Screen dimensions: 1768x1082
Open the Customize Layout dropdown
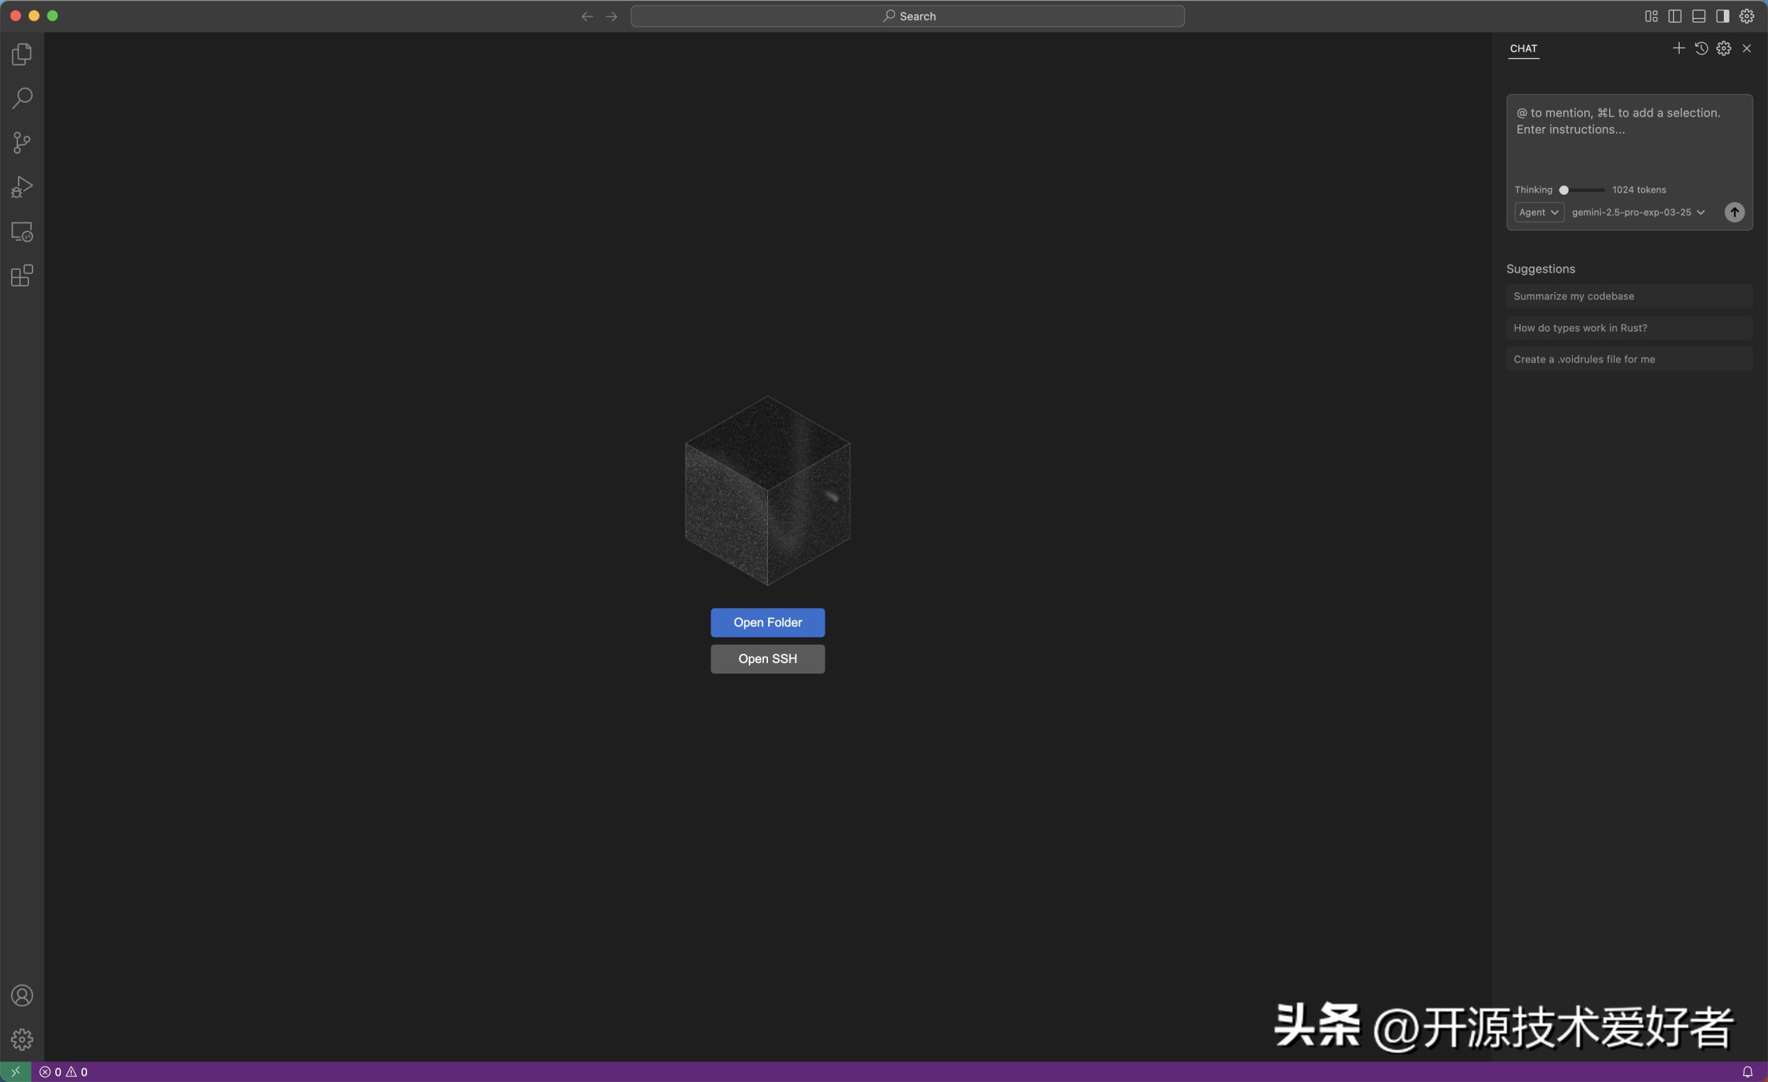1651,15
